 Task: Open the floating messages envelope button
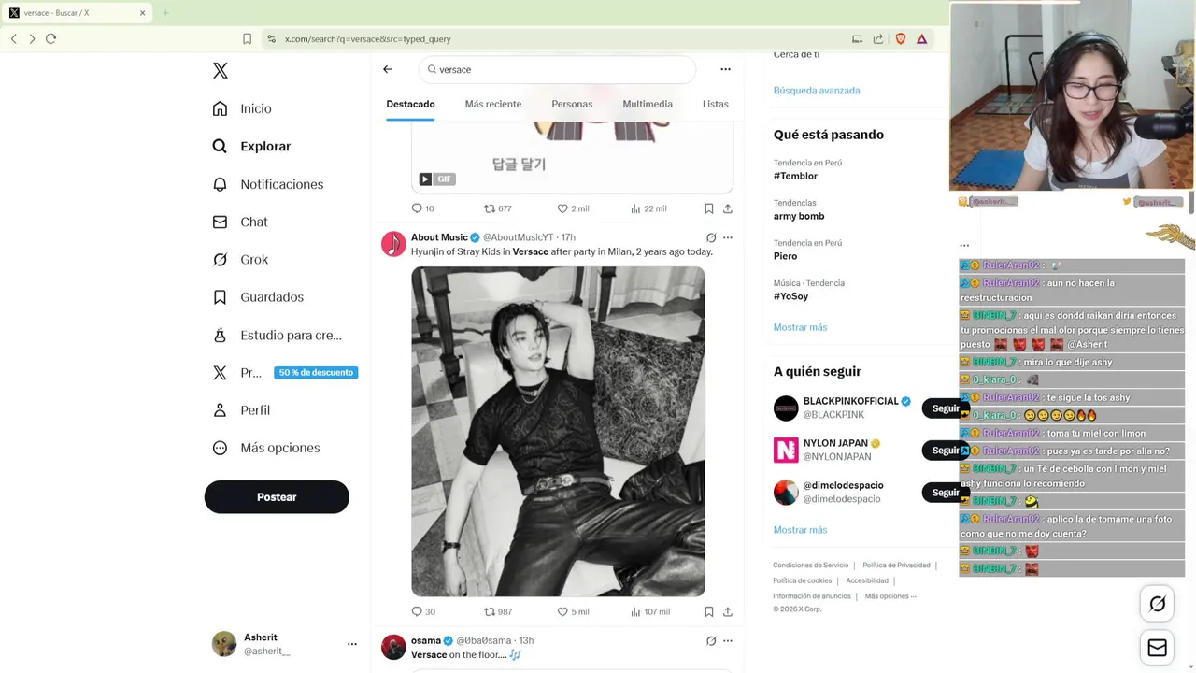pyautogui.click(x=1157, y=648)
